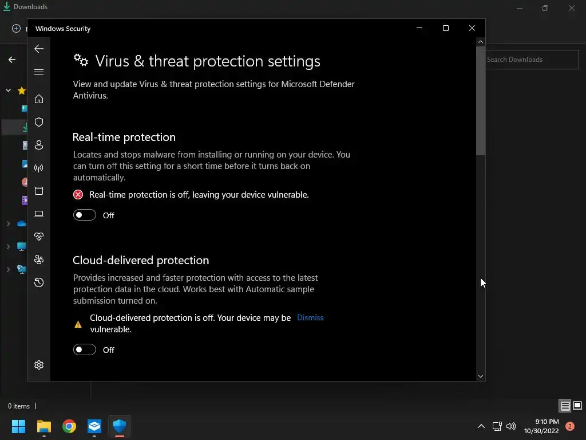The height and width of the screenshot is (440, 586).
Task: Open Settings gear in Windows Security
Action: (x=39, y=365)
